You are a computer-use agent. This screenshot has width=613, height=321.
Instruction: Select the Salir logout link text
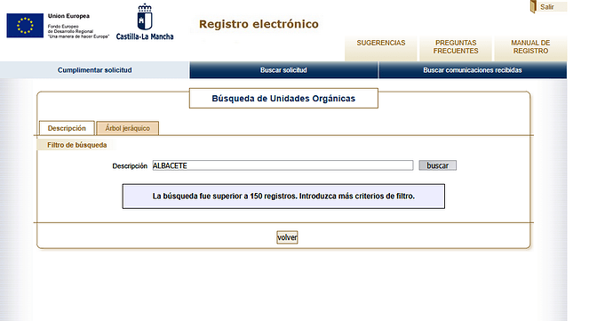(547, 6)
